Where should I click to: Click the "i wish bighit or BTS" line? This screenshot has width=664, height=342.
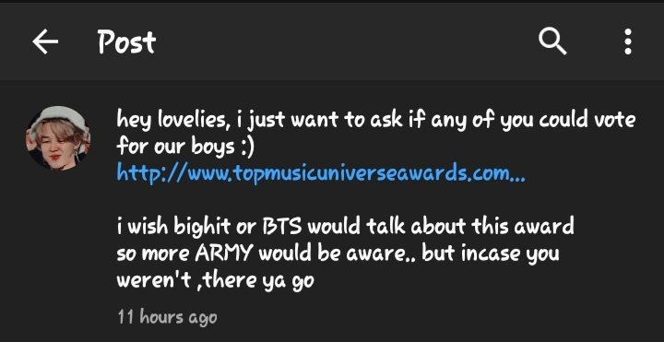345,226
